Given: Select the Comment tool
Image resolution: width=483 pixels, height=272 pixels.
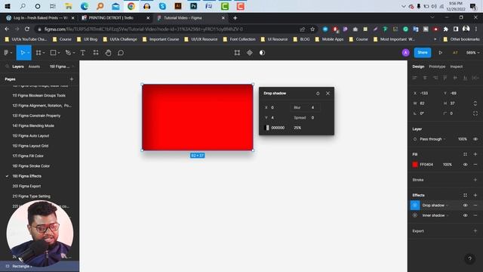Looking at the screenshot, I should pyautogui.click(x=121, y=53).
